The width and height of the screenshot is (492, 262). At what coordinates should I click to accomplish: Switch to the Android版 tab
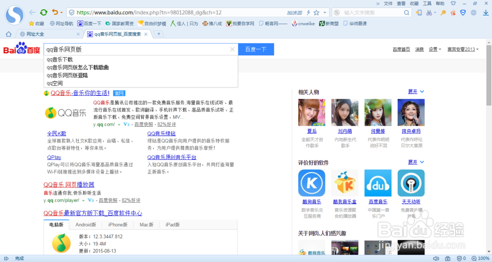(86, 225)
